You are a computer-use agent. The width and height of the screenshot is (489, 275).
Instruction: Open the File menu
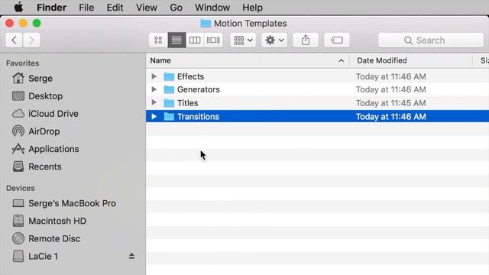pos(86,7)
